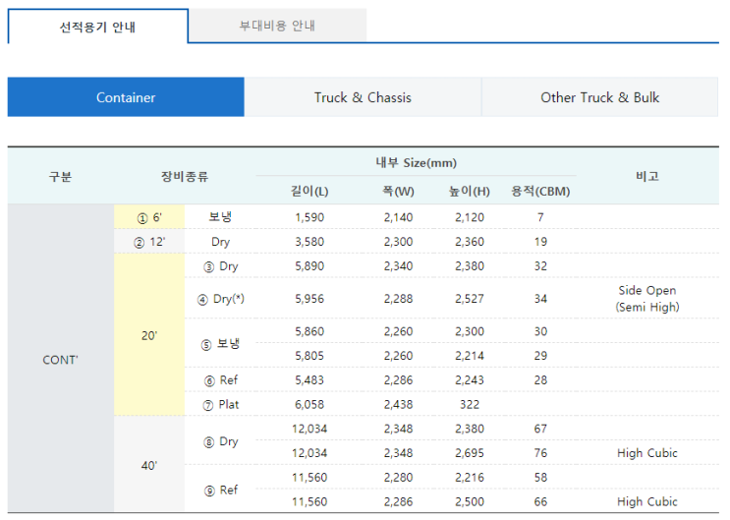Select CBM value 58
Image resolution: width=730 pixels, height=520 pixels.
[540, 478]
